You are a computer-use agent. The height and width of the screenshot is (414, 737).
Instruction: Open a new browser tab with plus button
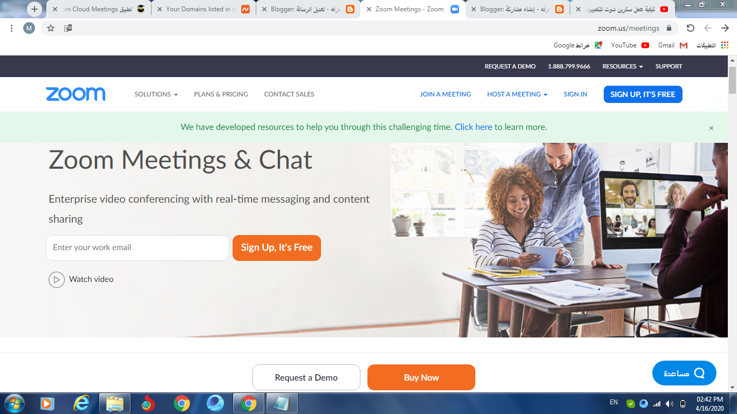pos(35,9)
